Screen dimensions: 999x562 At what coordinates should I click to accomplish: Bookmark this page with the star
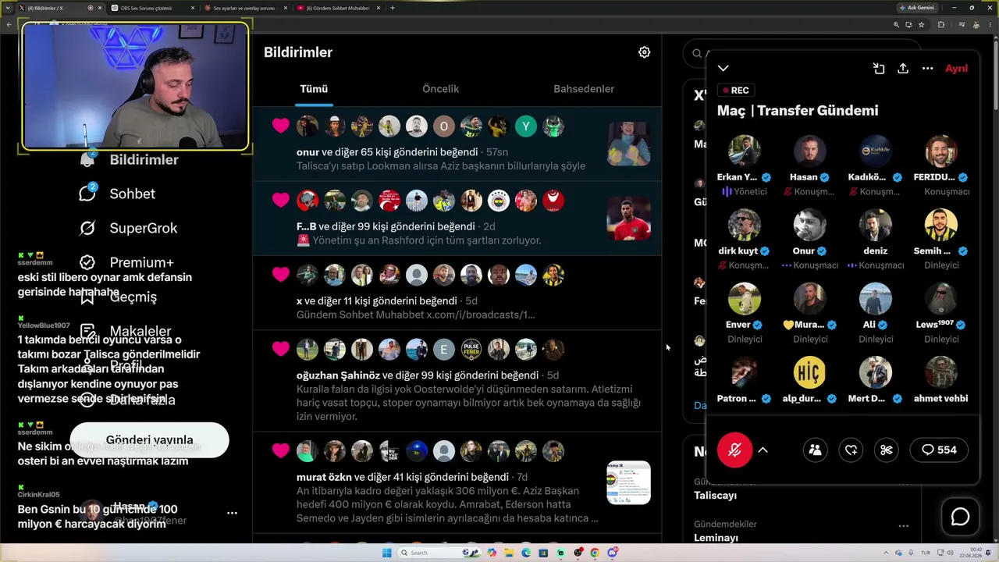point(922,24)
